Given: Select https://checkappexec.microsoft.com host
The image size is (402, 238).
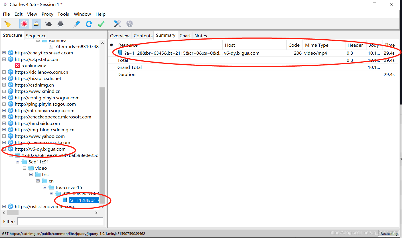Looking at the screenshot, I should (53, 117).
